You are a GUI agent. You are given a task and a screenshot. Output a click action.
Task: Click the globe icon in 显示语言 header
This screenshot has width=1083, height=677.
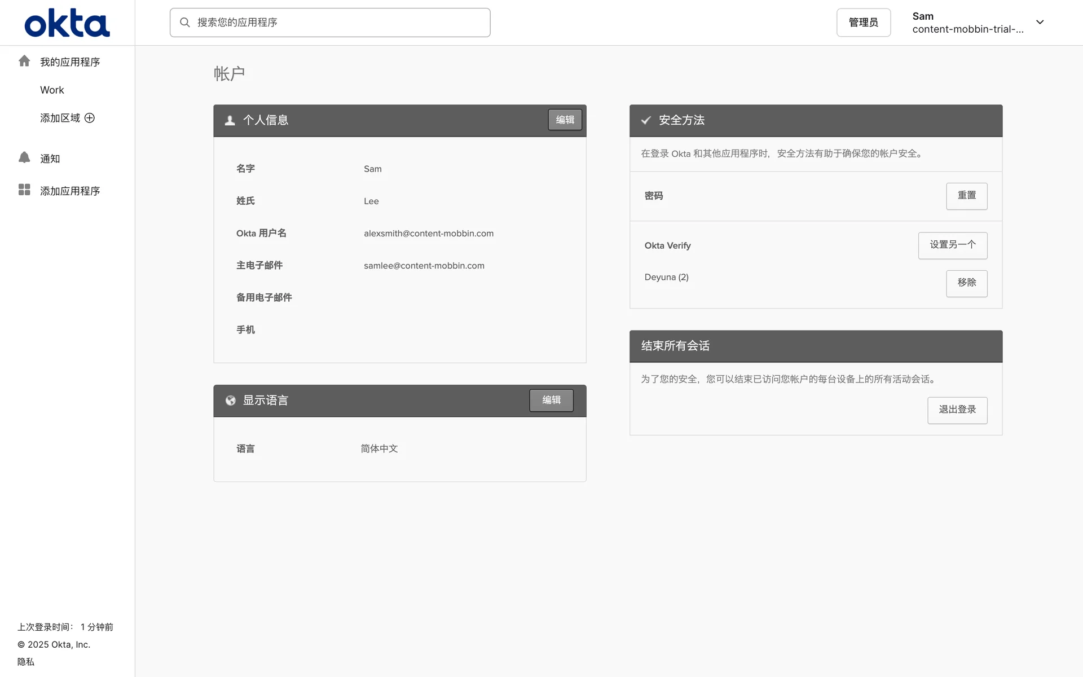[230, 401]
